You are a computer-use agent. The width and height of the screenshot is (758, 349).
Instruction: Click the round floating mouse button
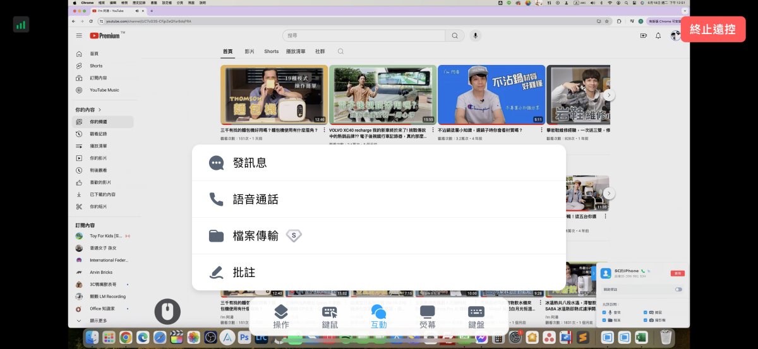pos(167,311)
